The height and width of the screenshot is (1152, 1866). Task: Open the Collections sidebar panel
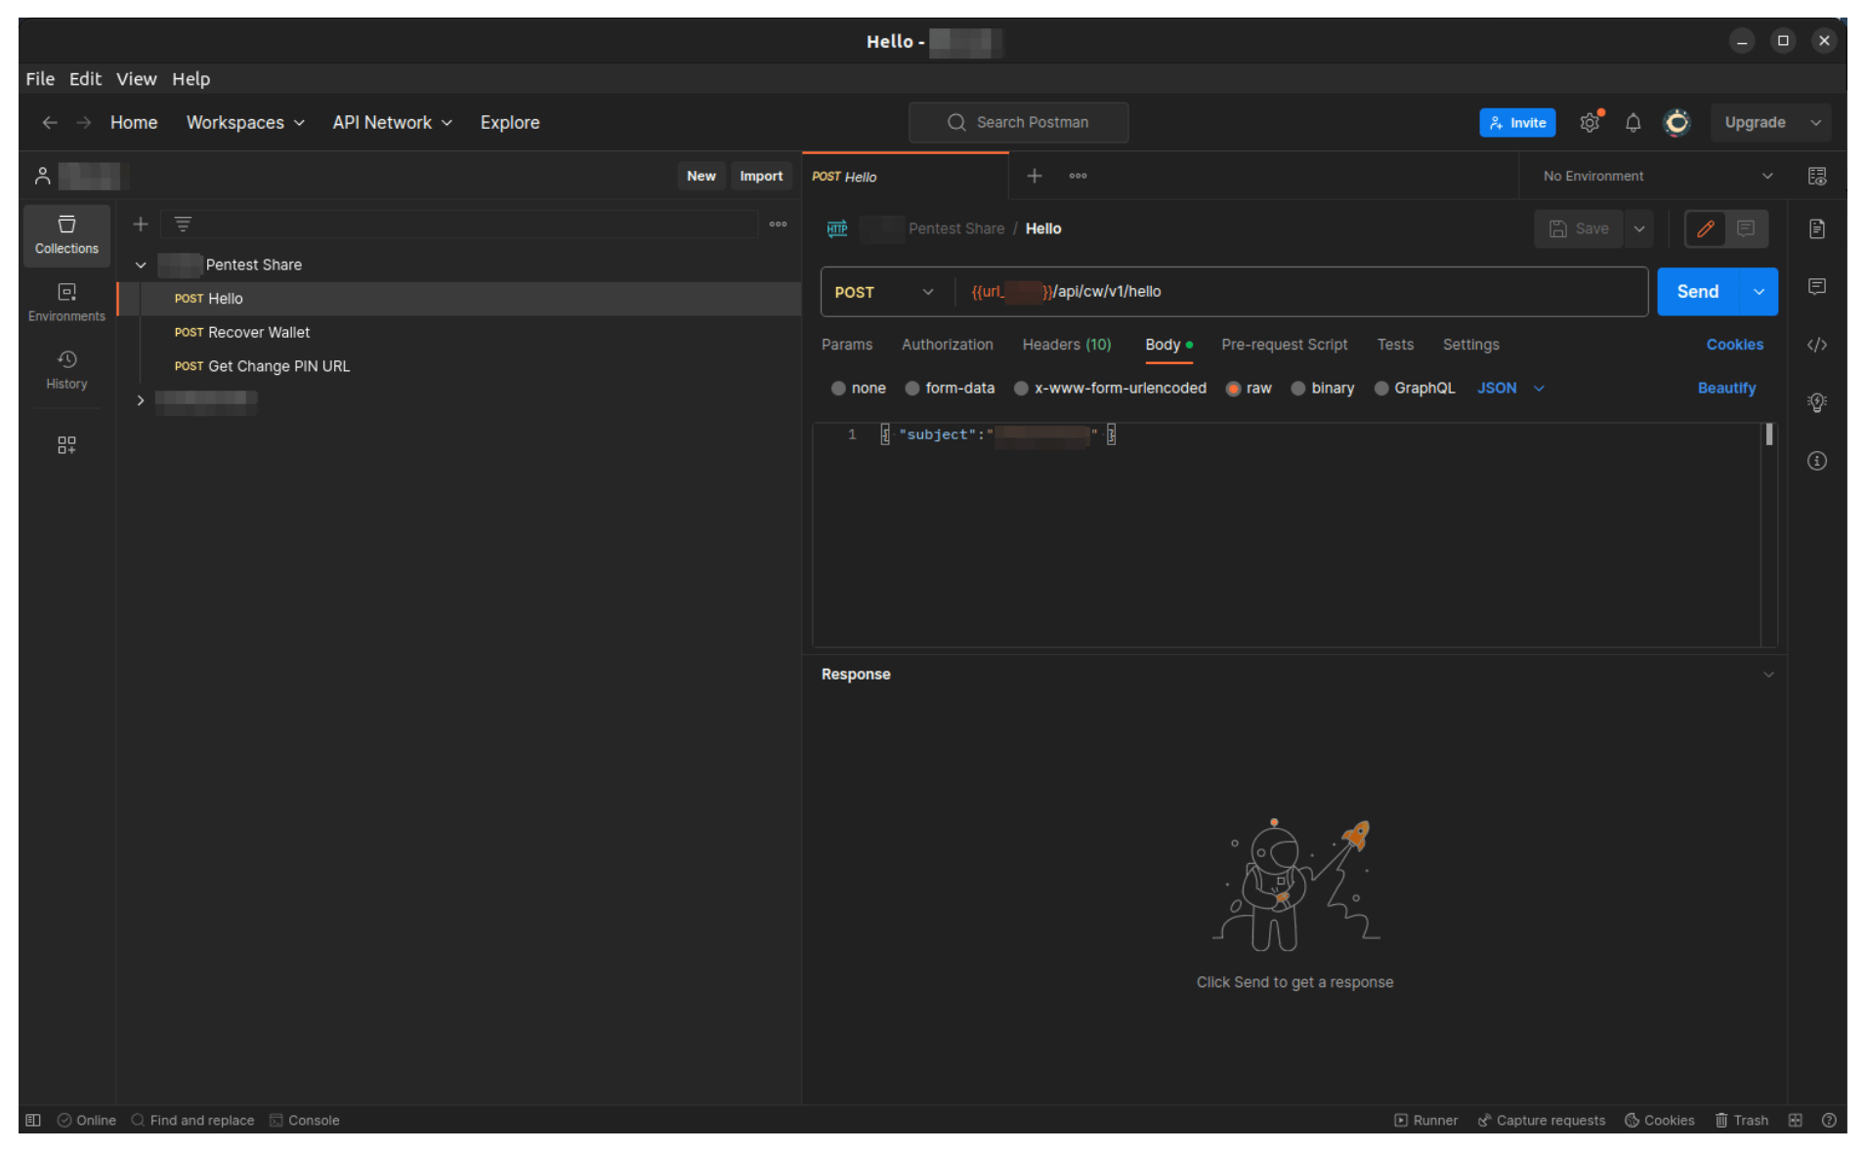[66, 234]
